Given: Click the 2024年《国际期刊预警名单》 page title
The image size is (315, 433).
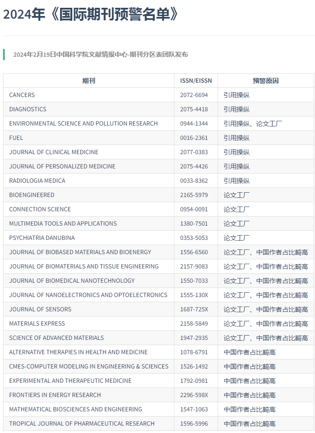Looking at the screenshot, I should point(91,14).
